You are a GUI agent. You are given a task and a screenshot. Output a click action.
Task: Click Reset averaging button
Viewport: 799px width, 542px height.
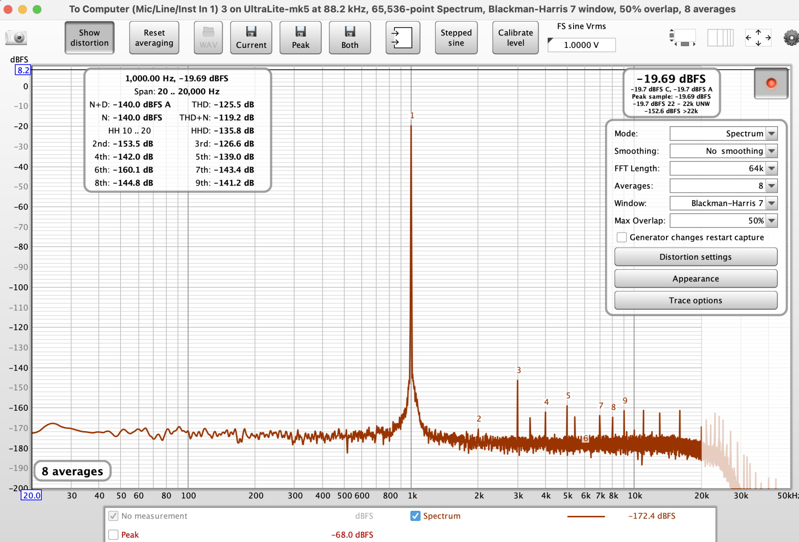(154, 38)
